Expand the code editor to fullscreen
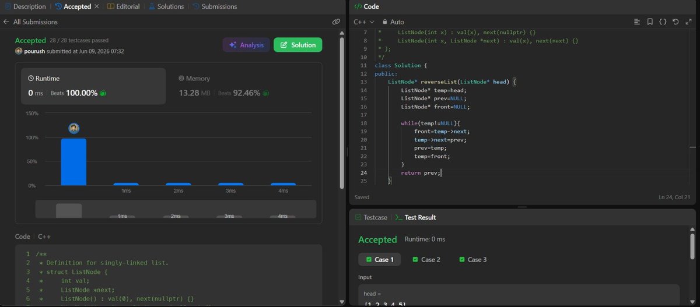 688,22
